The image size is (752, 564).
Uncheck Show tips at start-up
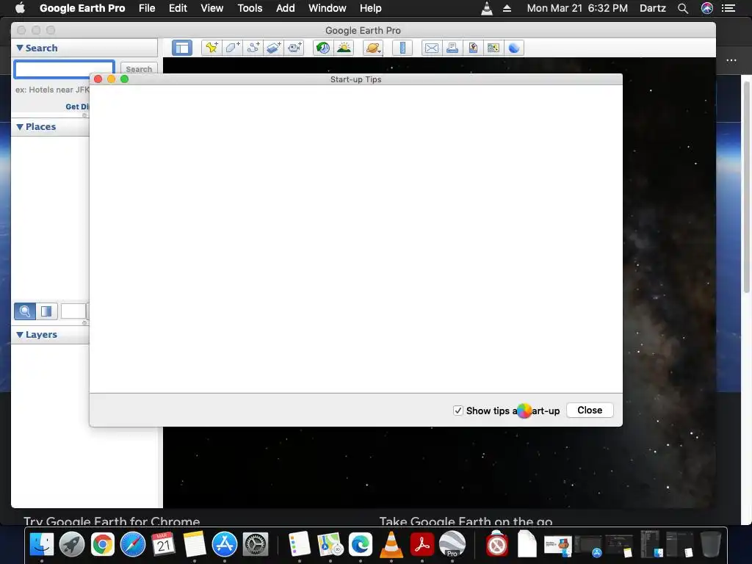[x=458, y=411]
